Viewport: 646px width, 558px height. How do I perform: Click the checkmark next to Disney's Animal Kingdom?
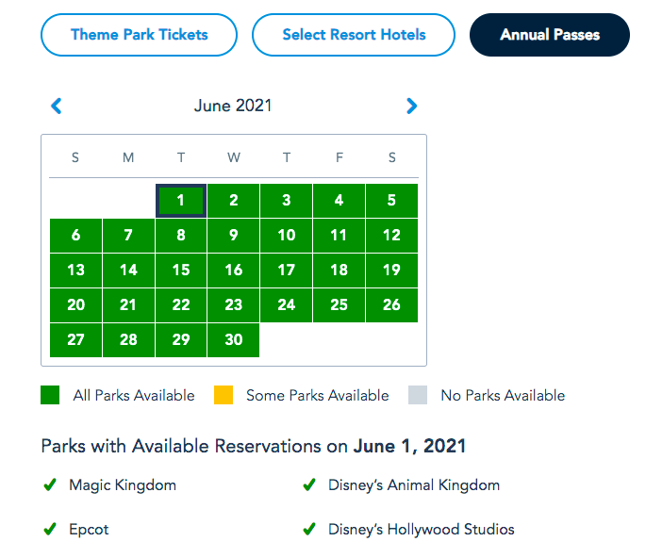point(308,485)
